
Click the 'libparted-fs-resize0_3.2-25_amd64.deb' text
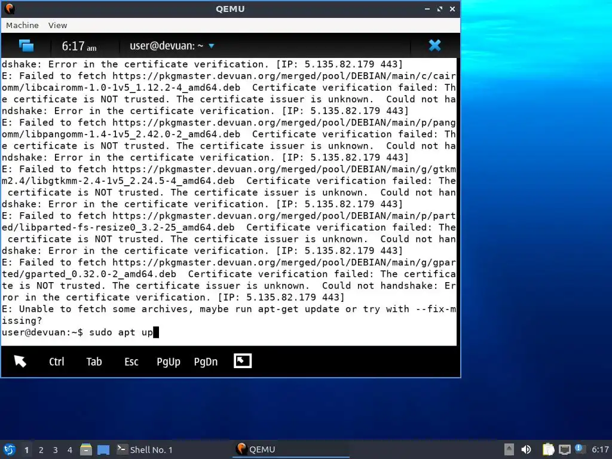(127, 228)
